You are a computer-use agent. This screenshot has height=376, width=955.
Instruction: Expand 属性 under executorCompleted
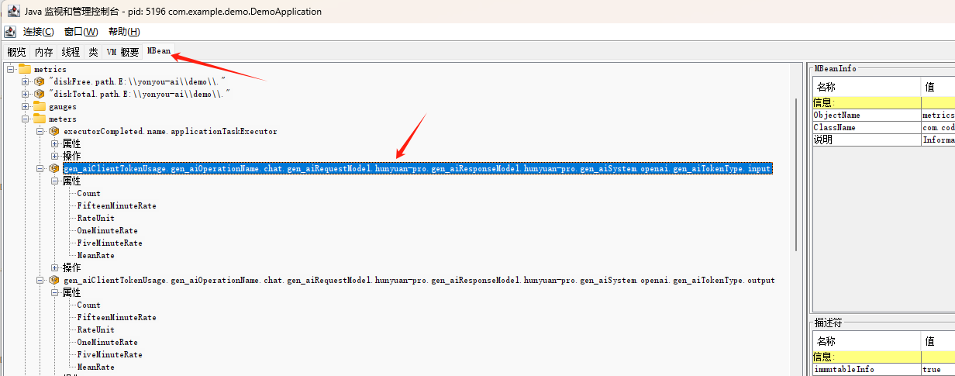55,143
